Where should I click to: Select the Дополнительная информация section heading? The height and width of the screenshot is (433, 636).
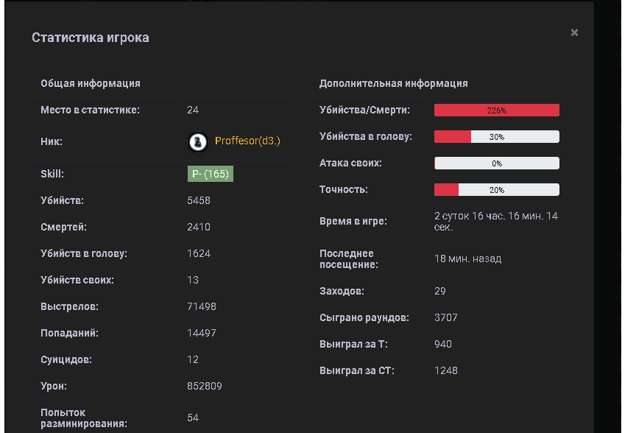coord(393,83)
